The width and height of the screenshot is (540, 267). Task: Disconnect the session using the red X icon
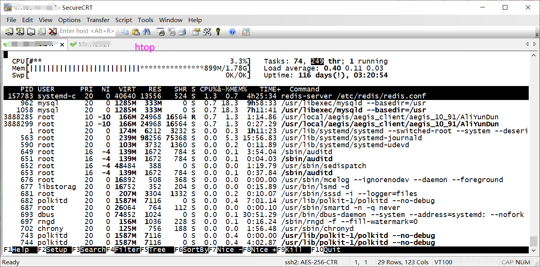[x=52, y=31]
